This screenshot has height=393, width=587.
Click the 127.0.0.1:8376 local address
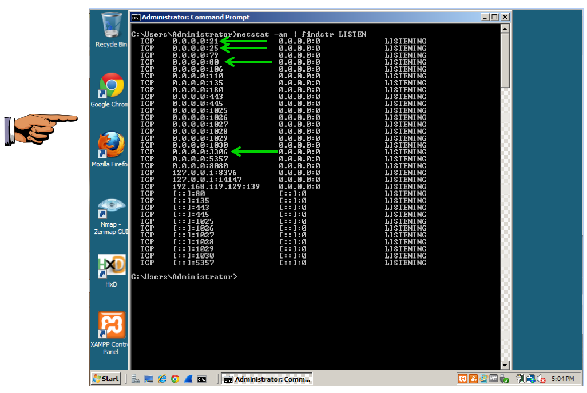pyautogui.click(x=204, y=173)
